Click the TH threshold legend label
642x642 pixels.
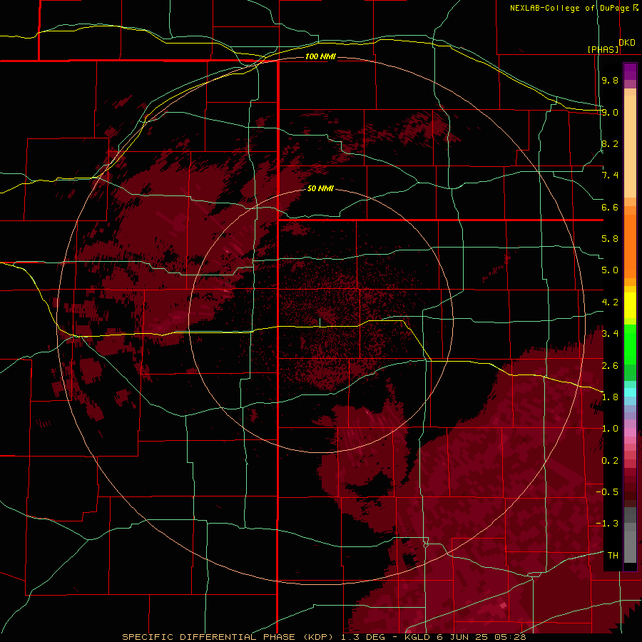click(613, 556)
